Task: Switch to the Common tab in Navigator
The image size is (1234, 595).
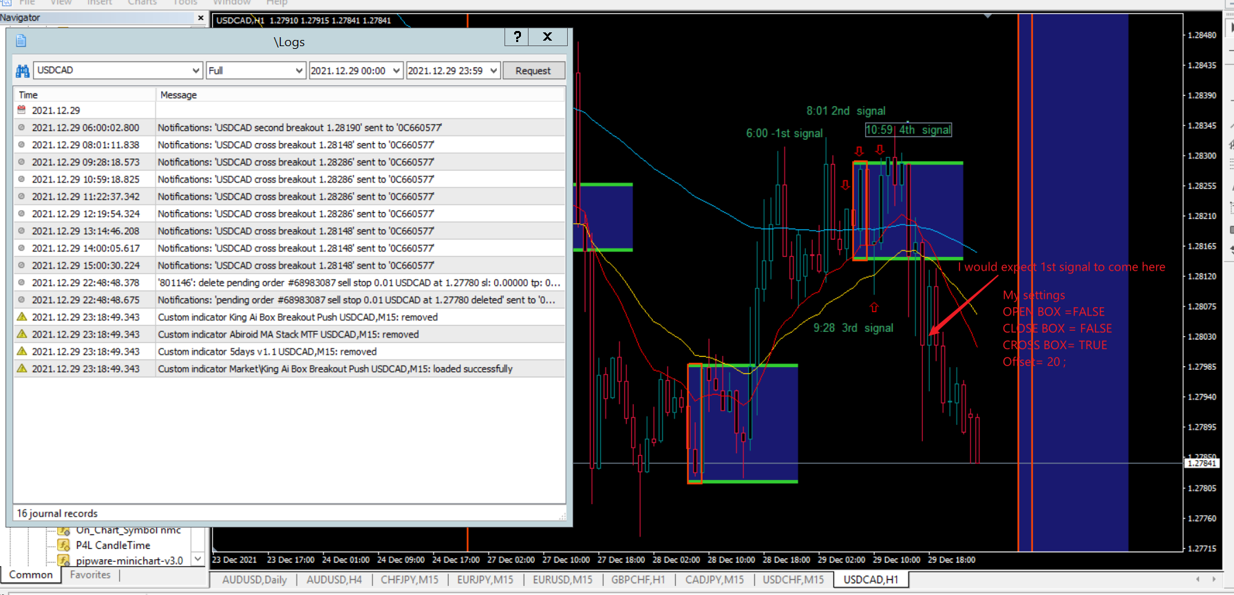Action: click(x=31, y=574)
